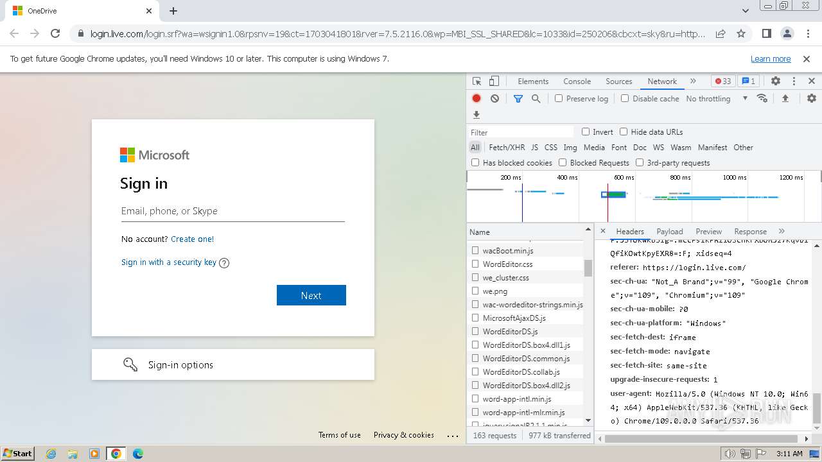The image size is (822, 462).
Task: Click the Next button
Action: 311,295
